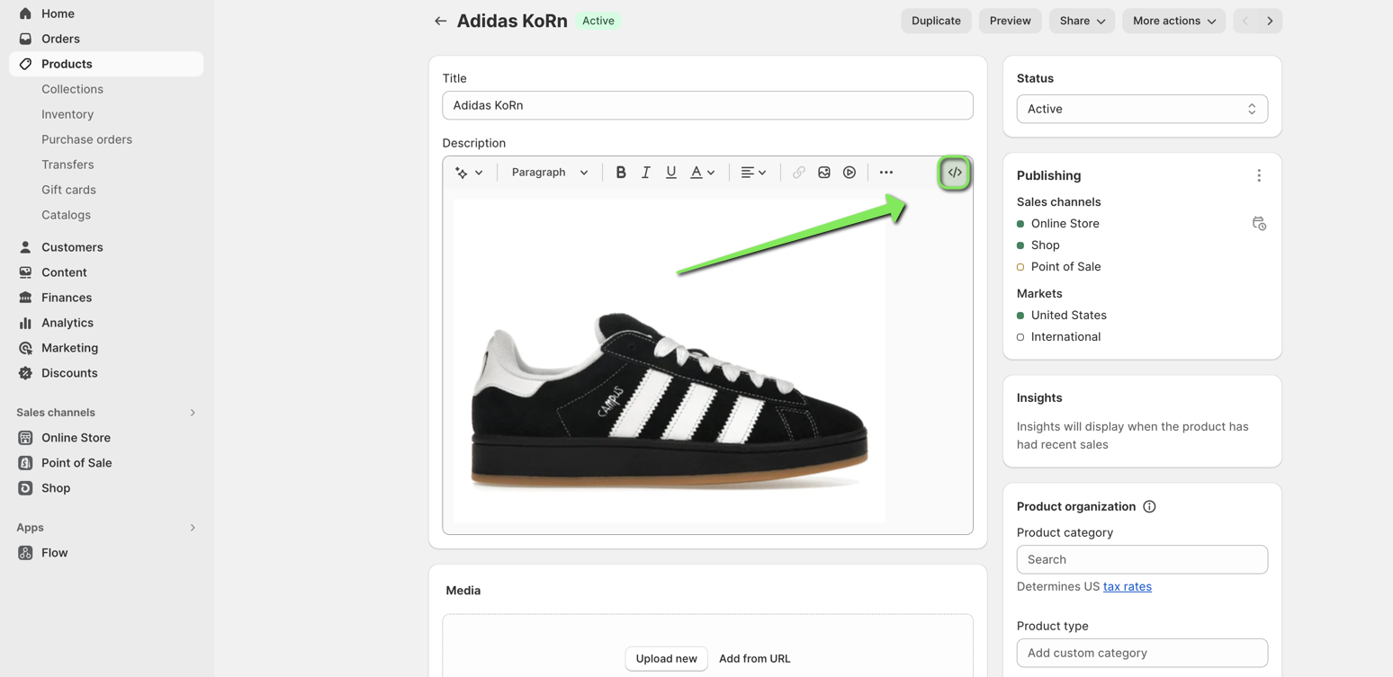
Task: Apply bold formatting in description toolbar
Action: pos(621,173)
